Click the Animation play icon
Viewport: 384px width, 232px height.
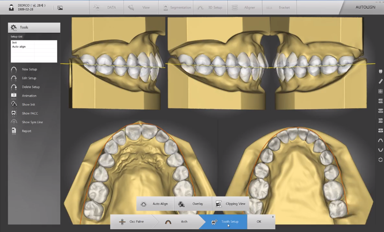pyautogui.click(x=14, y=96)
